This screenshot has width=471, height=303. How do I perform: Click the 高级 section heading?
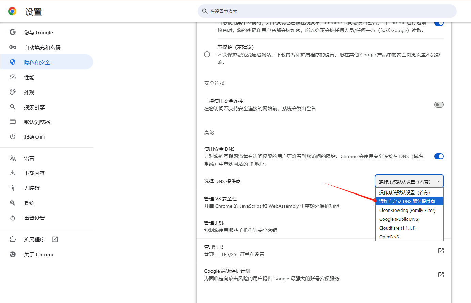209,133
